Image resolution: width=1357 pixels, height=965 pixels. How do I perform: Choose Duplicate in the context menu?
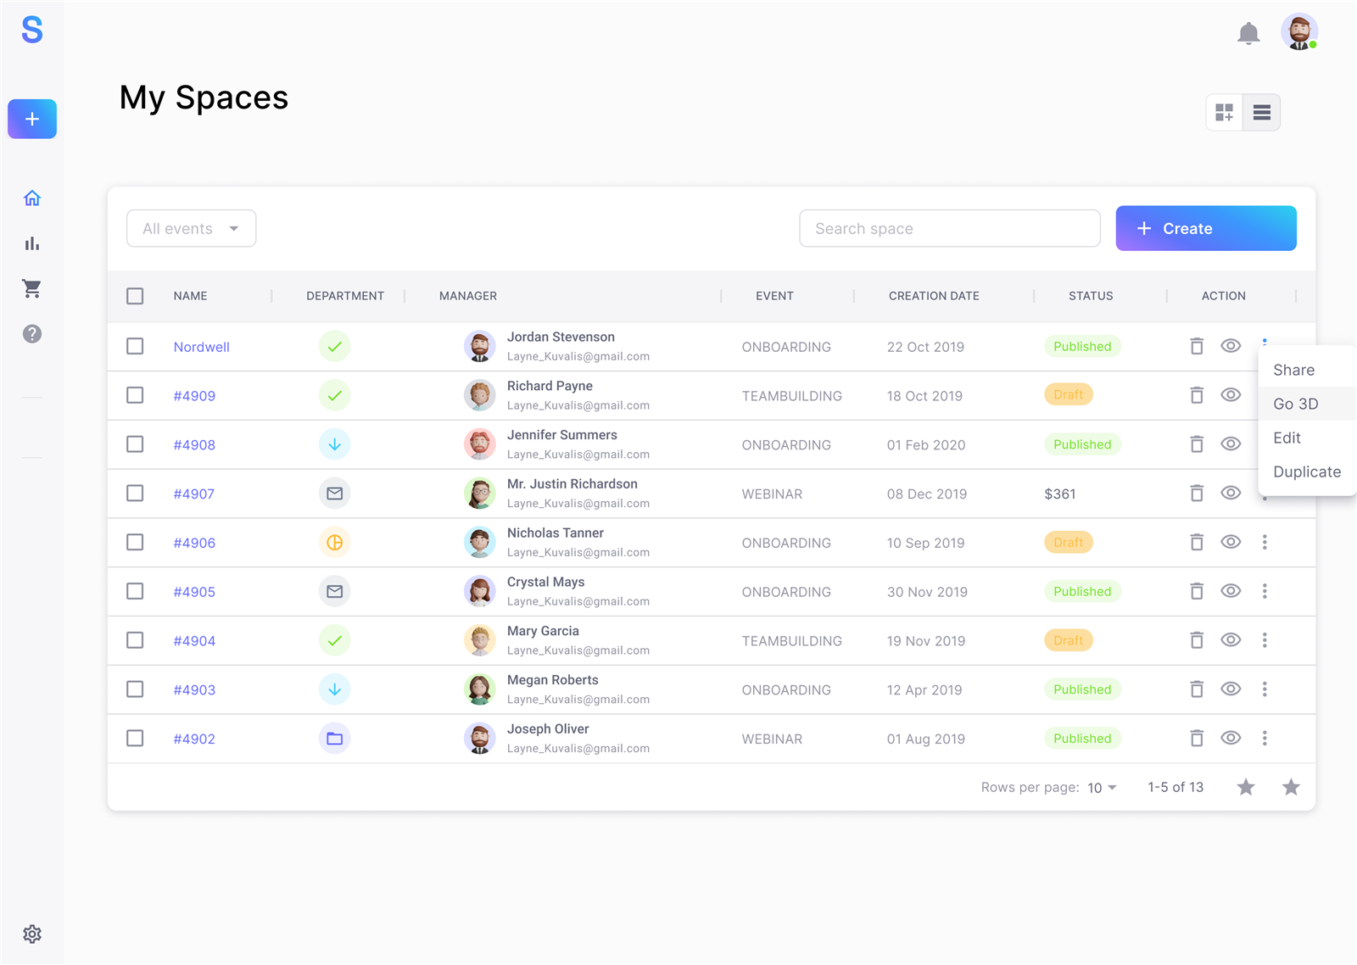pyautogui.click(x=1307, y=471)
